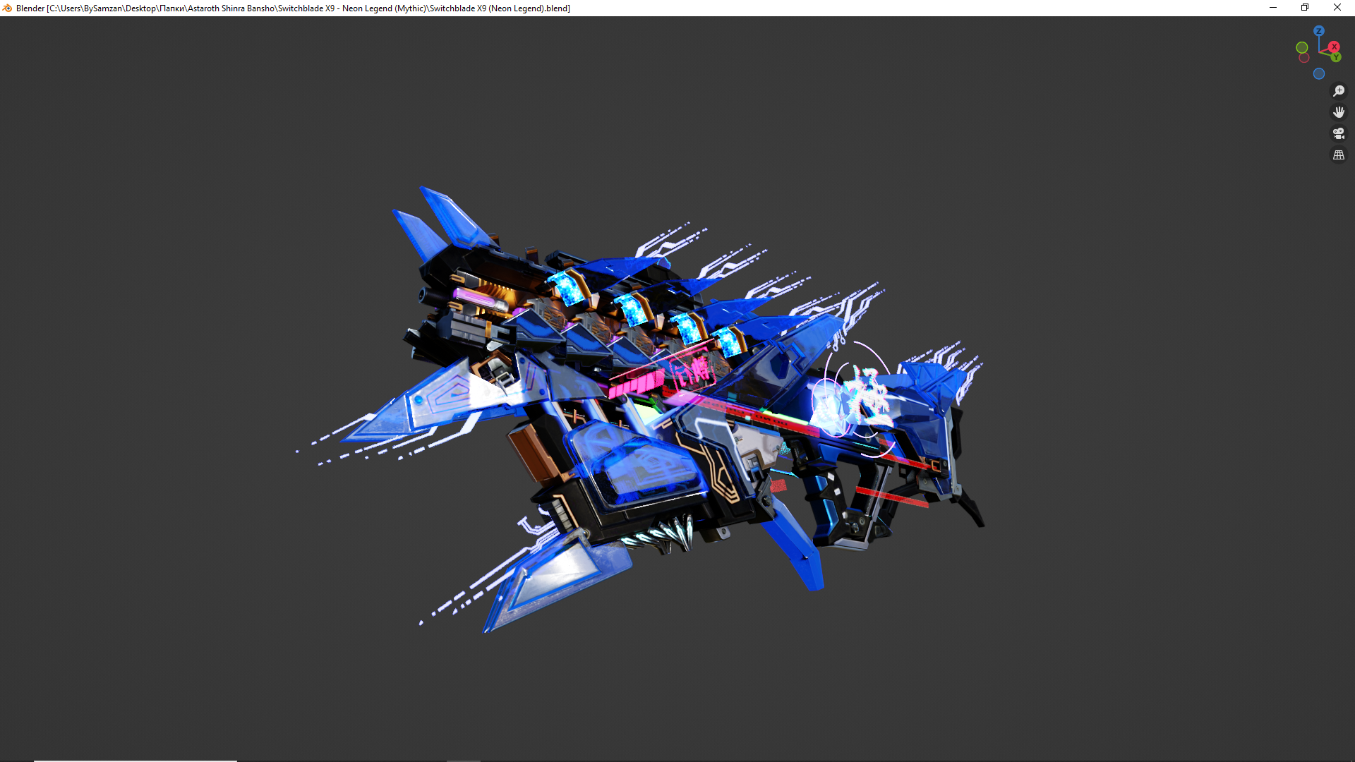Snap view to green Y axis gizmo
The height and width of the screenshot is (762, 1355).
(1336, 57)
